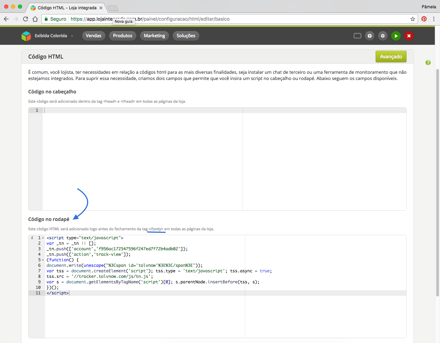Viewport: 440px width, 343px height.
Task: Reload the page
Action: pos(25,19)
